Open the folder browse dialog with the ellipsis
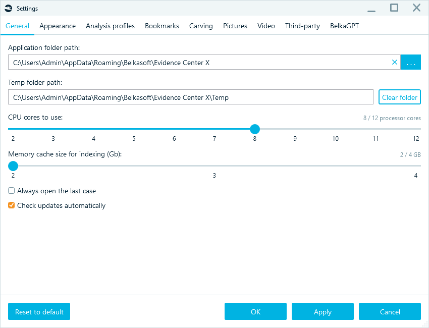Image resolution: width=429 pixels, height=328 pixels. click(x=410, y=62)
